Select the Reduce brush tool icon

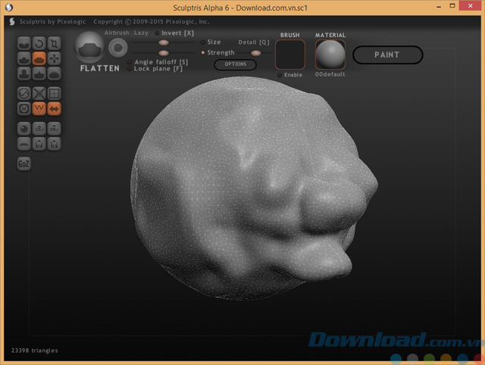click(x=23, y=93)
